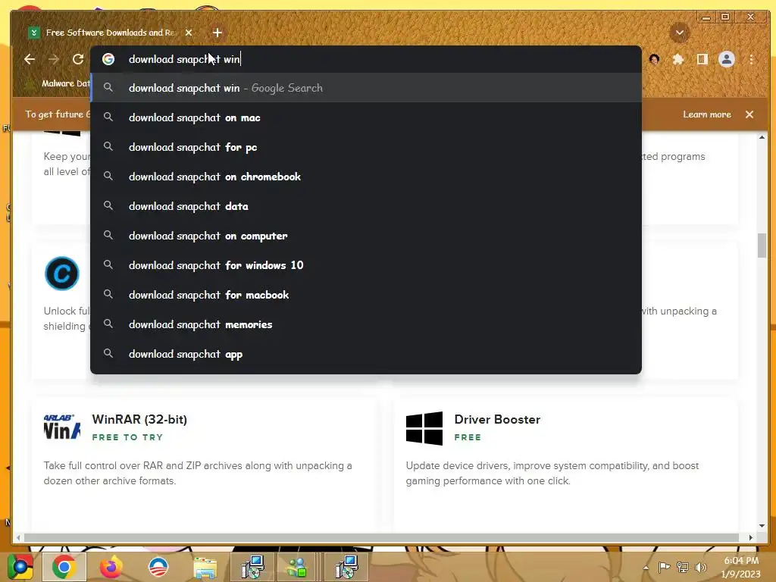The height and width of the screenshot is (582, 776).
Task: Choose suggestion 'download snapchat for macbook'
Action: point(366,295)
